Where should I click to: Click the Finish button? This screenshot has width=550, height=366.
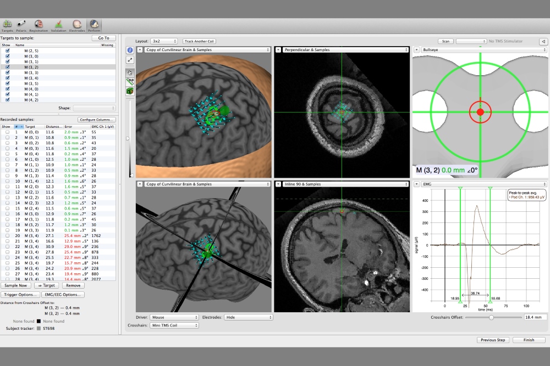click(529, 340)
